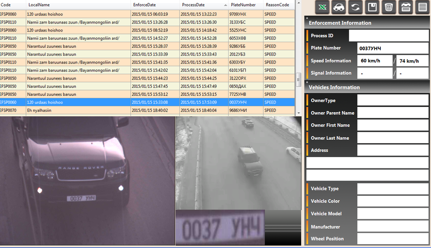Click the table scrollbar up arrow
Screen dimensions: 431x248
298,3
